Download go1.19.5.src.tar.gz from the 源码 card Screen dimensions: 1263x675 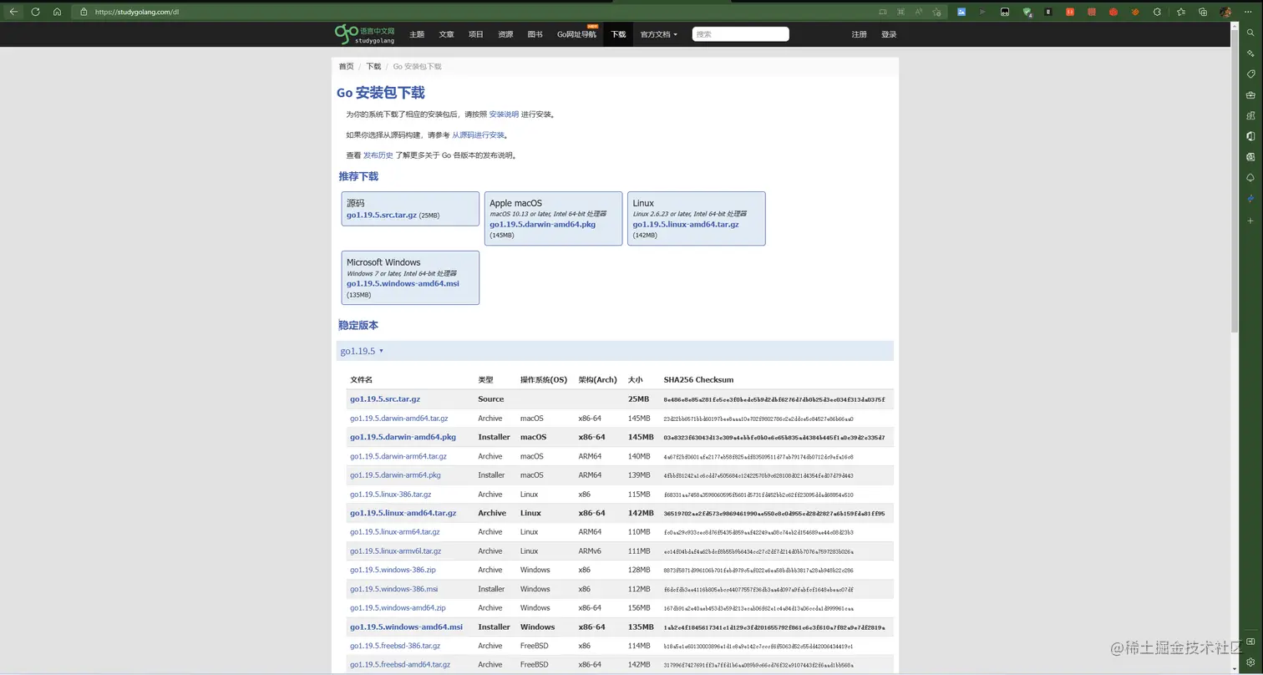[382, 215]
